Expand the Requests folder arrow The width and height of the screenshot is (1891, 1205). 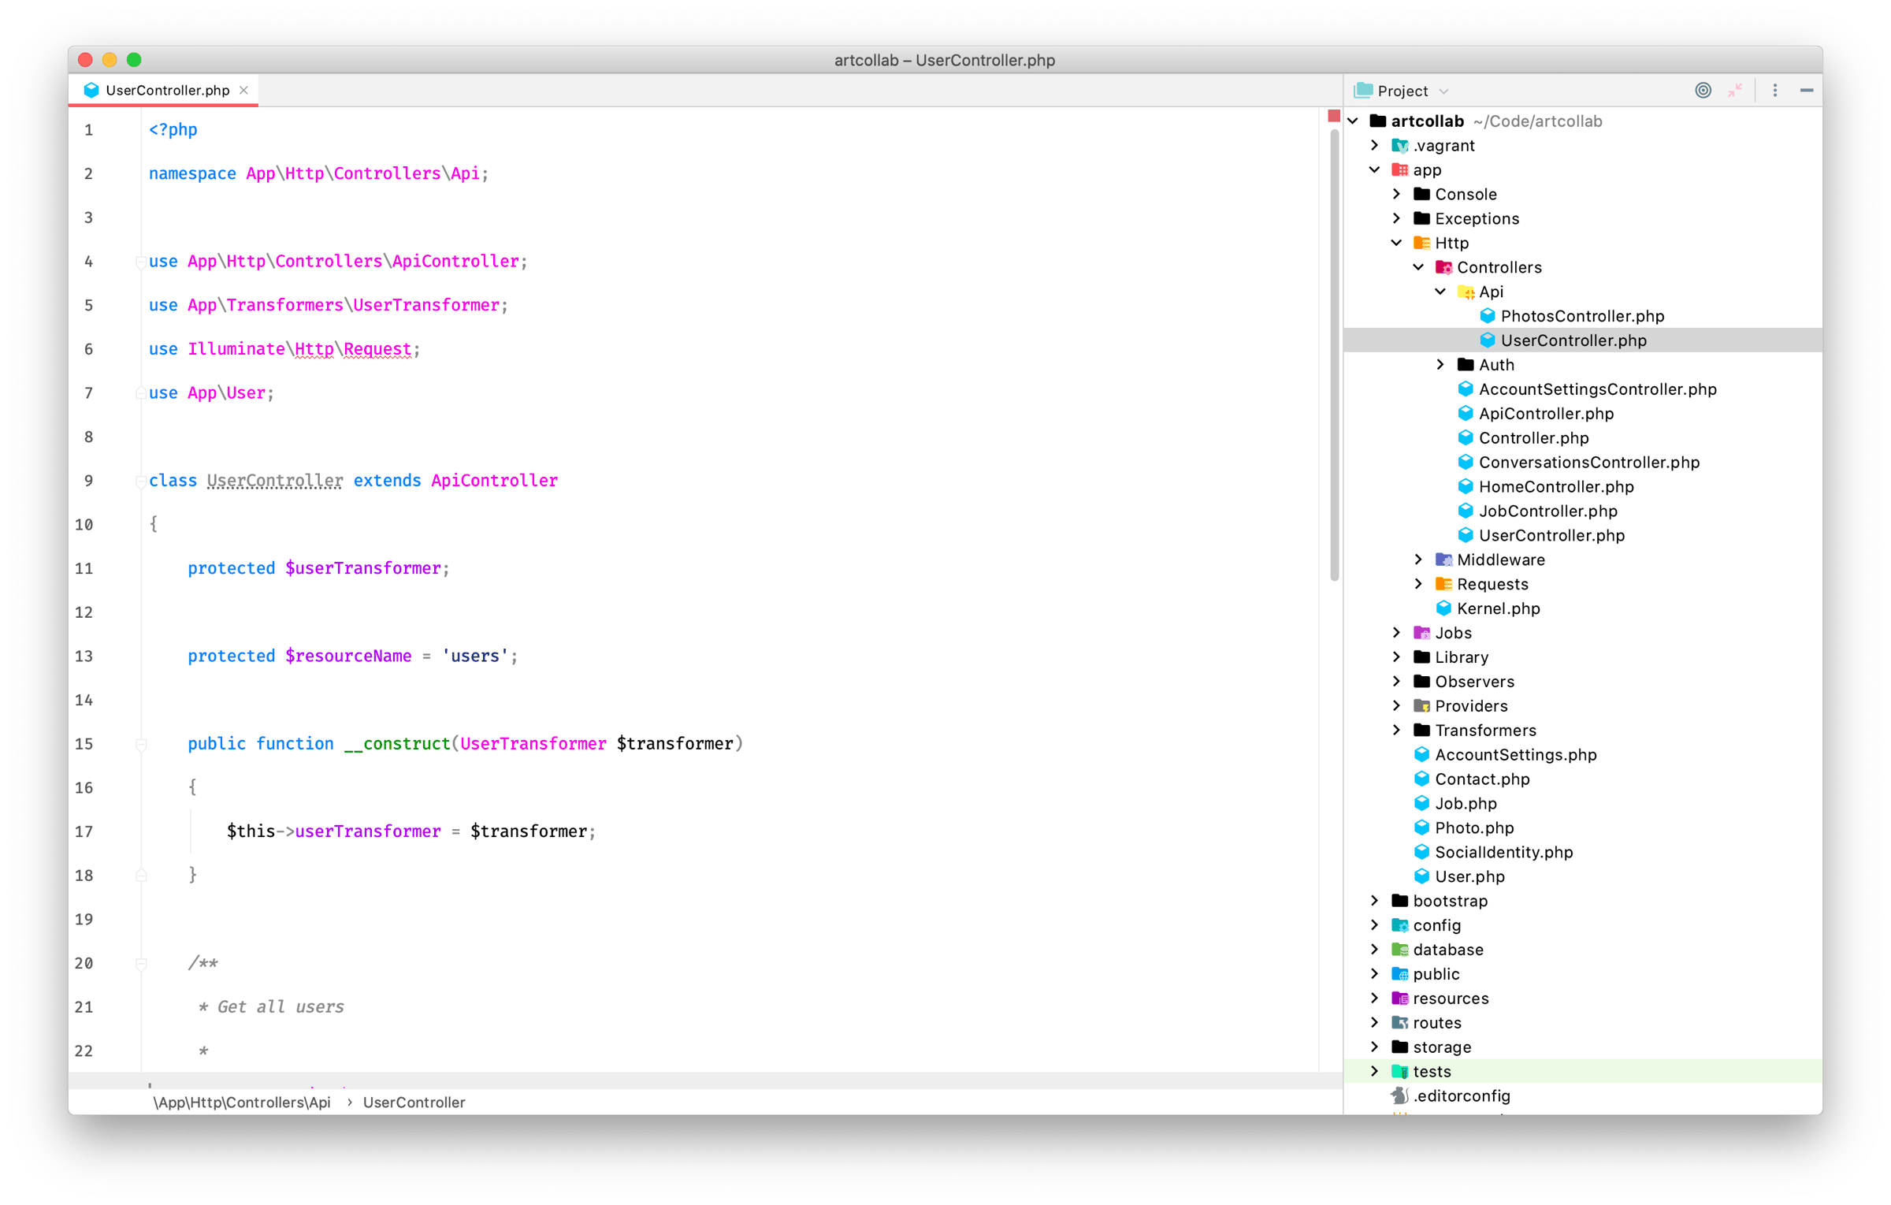coord(1419,584)
